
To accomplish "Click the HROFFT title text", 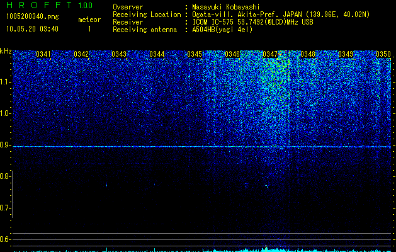I will (39, 5).
